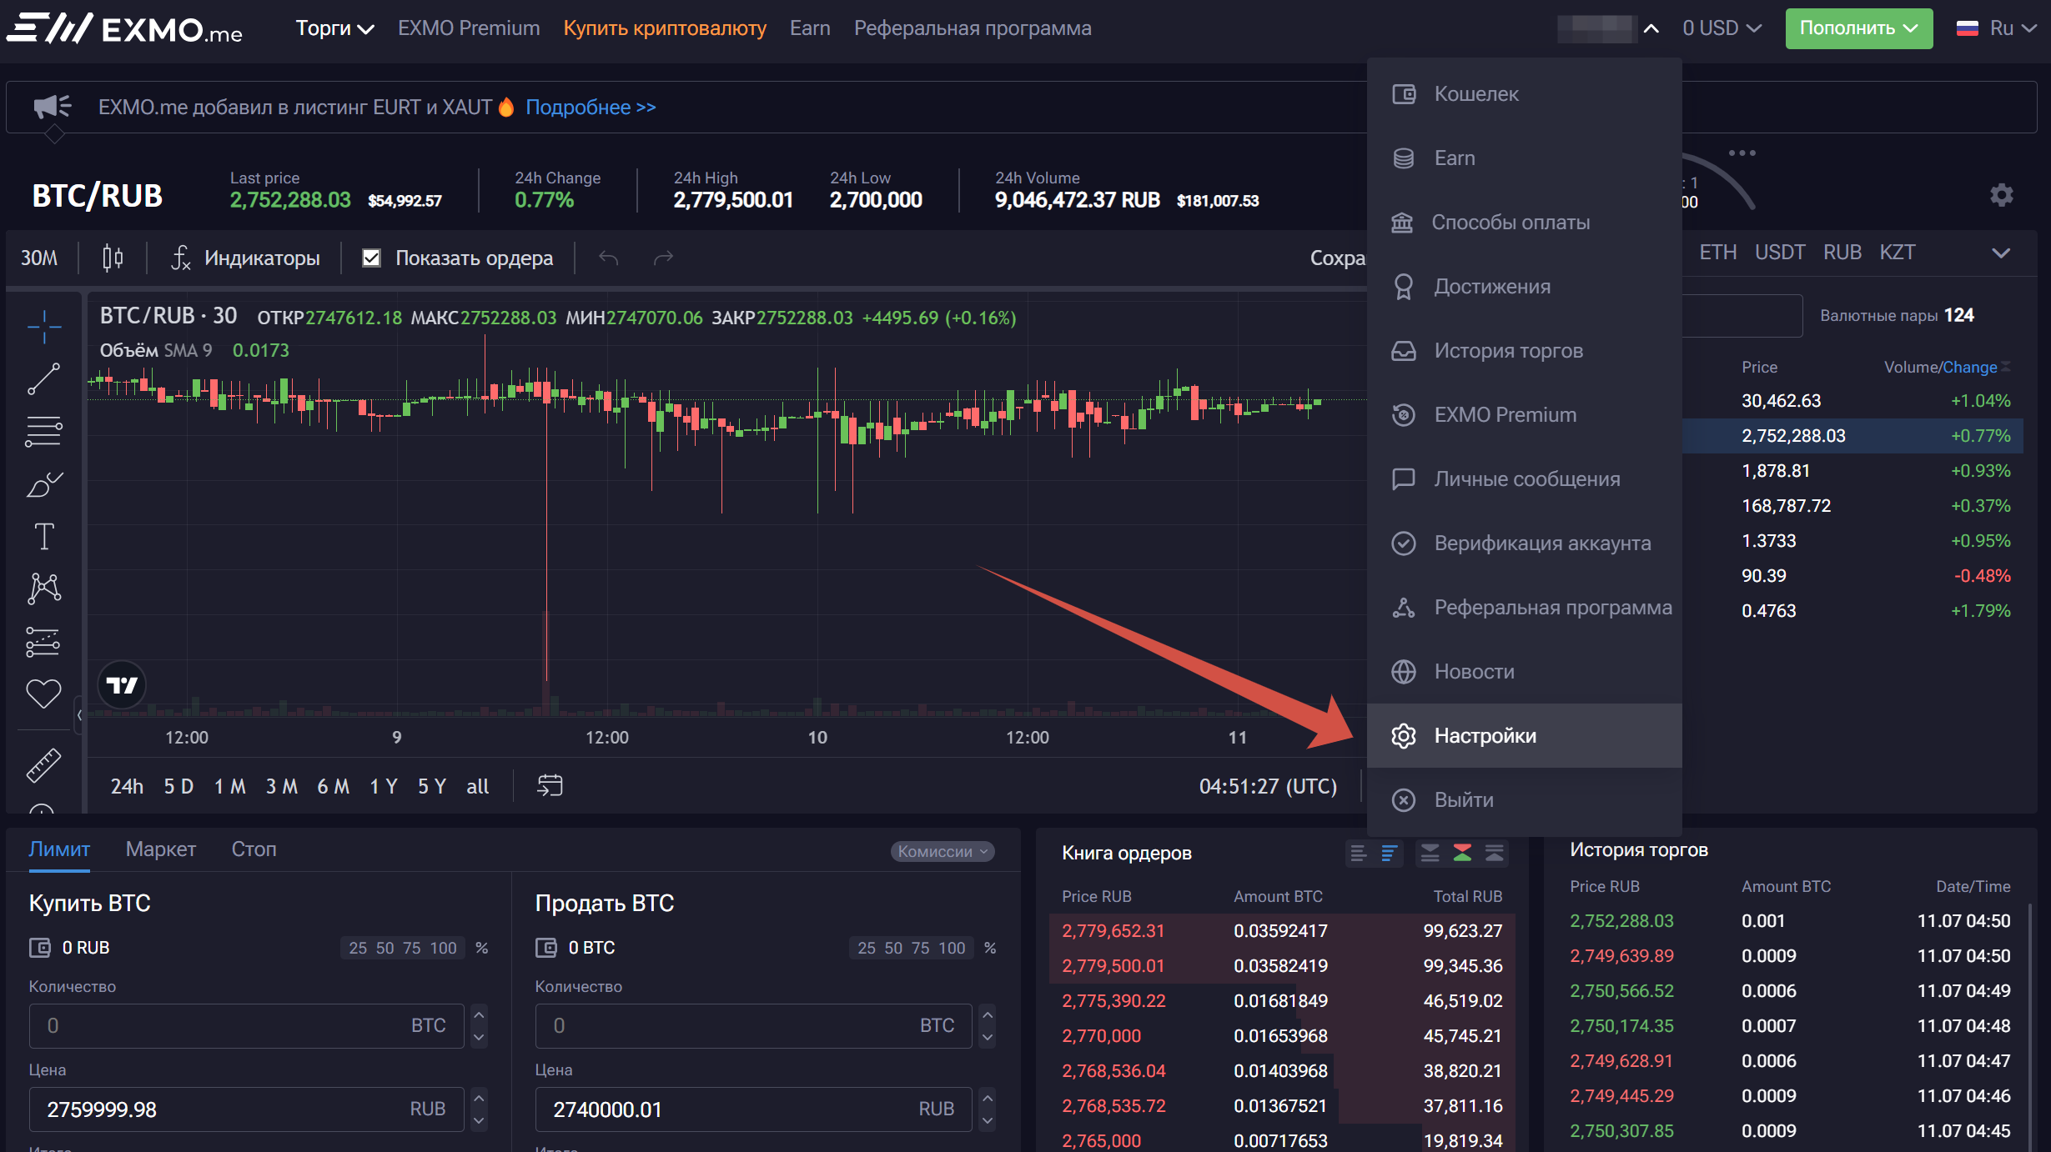Open Личные сообщения menu item

[1524, 478]
